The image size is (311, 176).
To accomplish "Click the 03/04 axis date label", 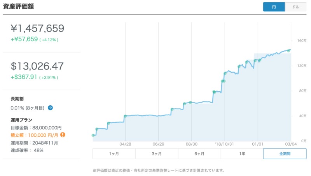I will tap(291, 144).
